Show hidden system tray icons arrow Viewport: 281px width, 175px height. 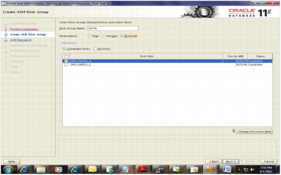pos(239,170)
